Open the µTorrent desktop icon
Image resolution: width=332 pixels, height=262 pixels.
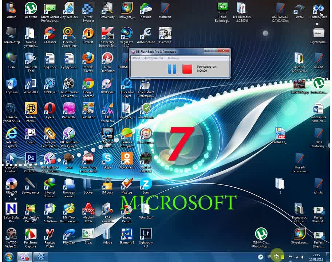tap(31, 11)
